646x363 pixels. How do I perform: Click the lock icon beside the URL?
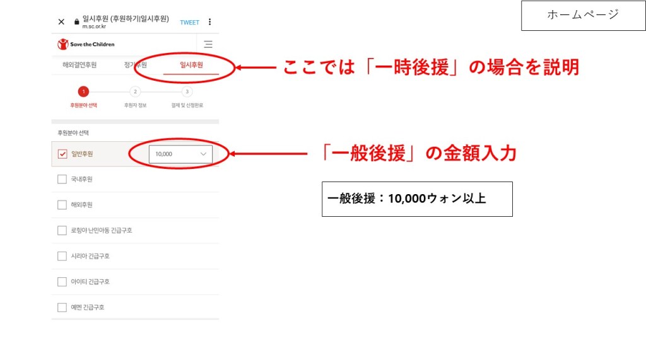(x=77, y=21)
